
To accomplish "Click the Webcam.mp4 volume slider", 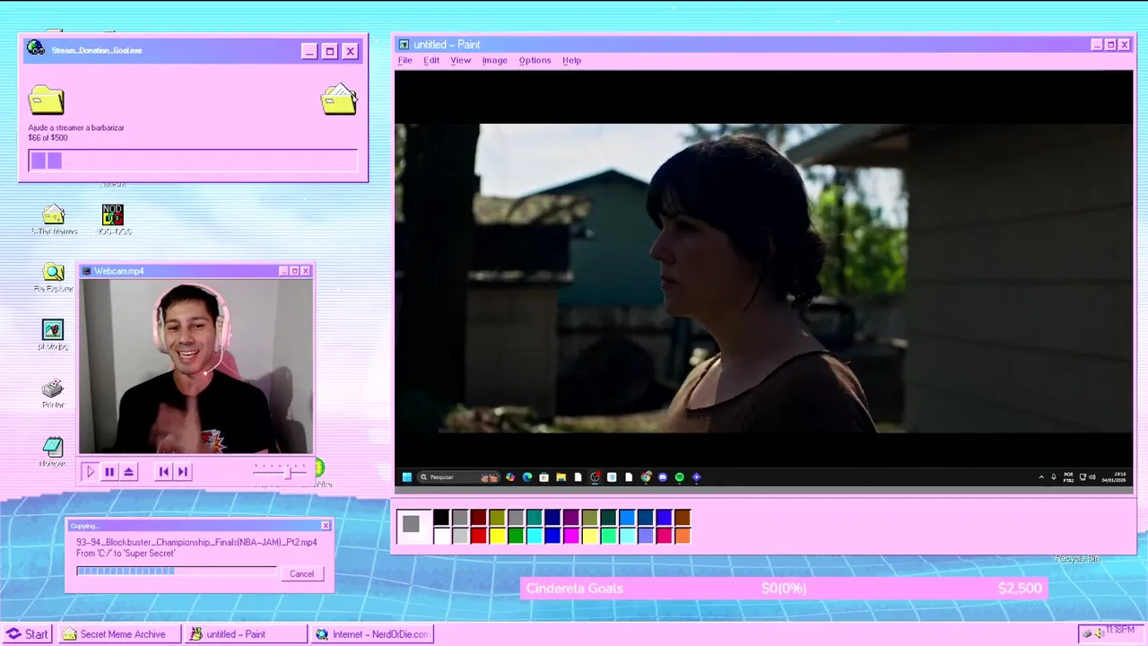I will [x=281, y=471].
